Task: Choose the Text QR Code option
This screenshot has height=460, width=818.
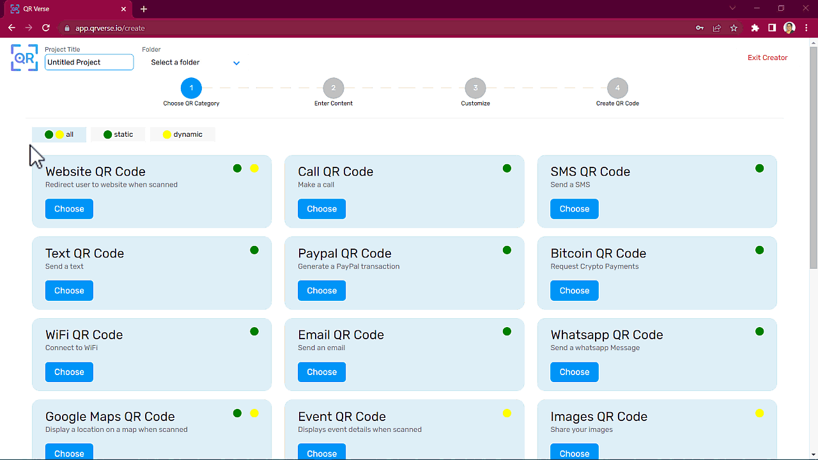Action: click(69, 291)
